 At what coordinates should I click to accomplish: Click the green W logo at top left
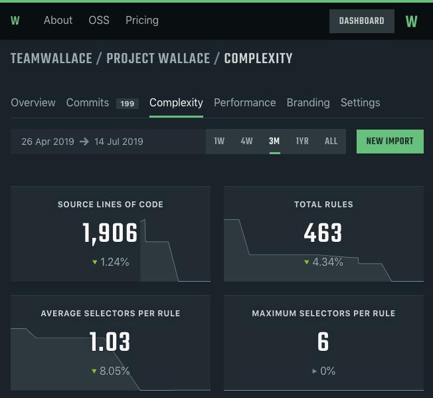pyautogui.click(x=15, y=21)
